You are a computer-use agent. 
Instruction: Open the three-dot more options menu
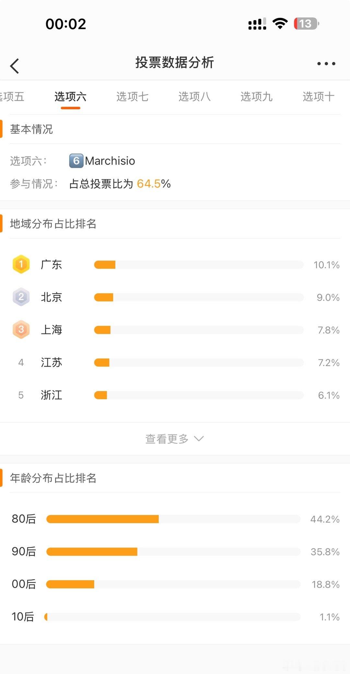(326, 64)
